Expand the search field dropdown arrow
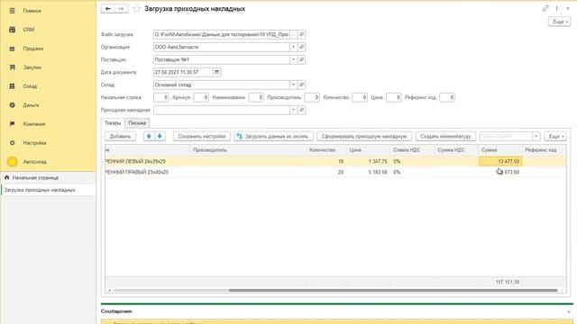 tap(536, 136)
